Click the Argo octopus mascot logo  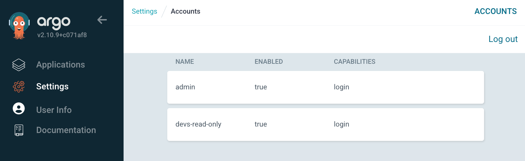[19, 25]
